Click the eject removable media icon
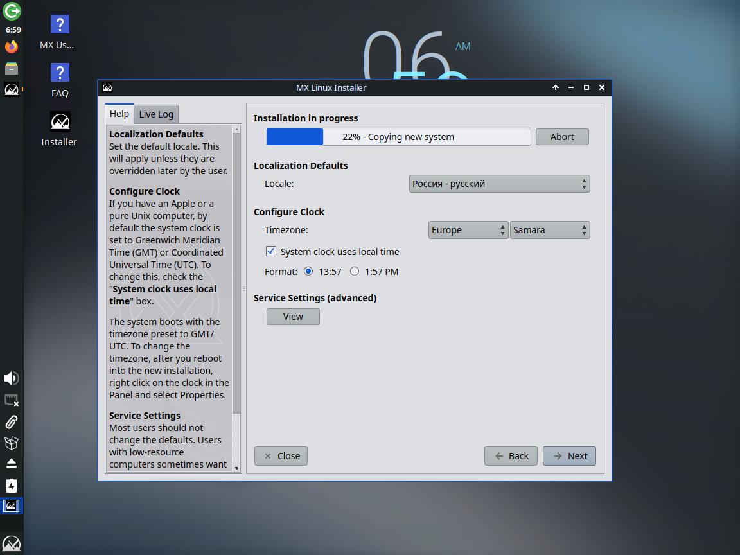The height and width of the screenshot is (555, 740). tap(12, 463)
